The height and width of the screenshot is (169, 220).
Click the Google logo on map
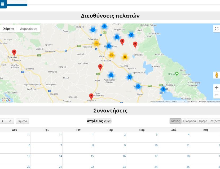(5, 100)
